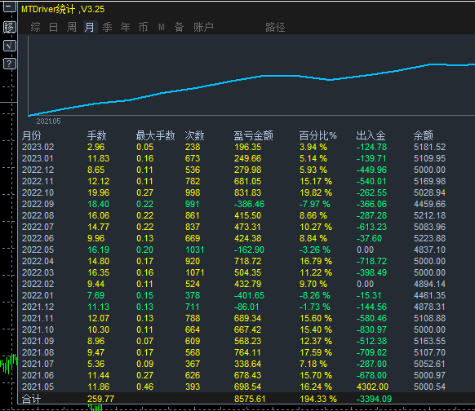The height and width of the screenshot is (411, 475).
Task: Click the 百分比% column header
Action: [317, 135]
